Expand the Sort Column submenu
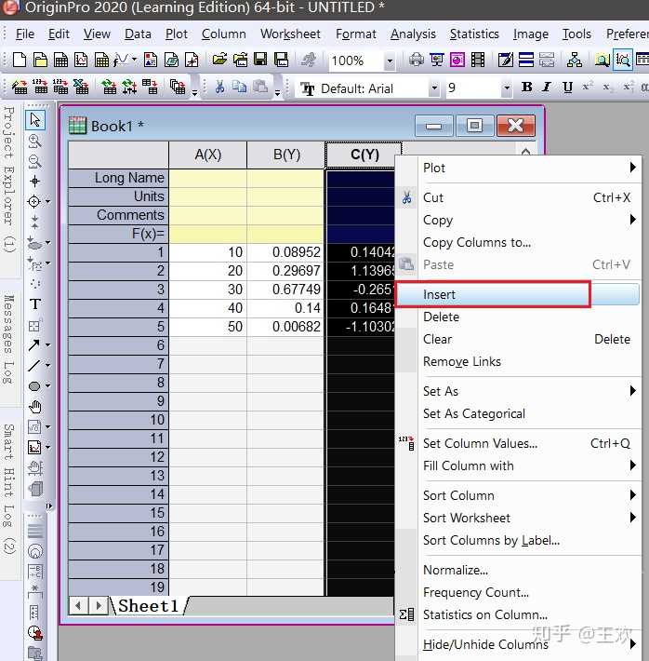The image size is (649, 661). pos(518,495)
